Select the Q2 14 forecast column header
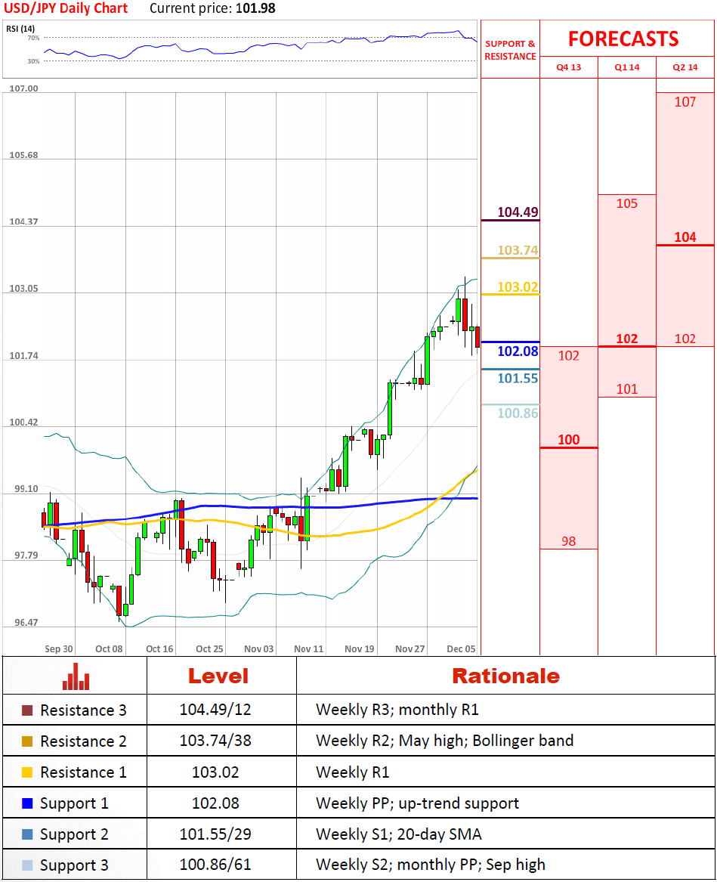 coord(685,67)
